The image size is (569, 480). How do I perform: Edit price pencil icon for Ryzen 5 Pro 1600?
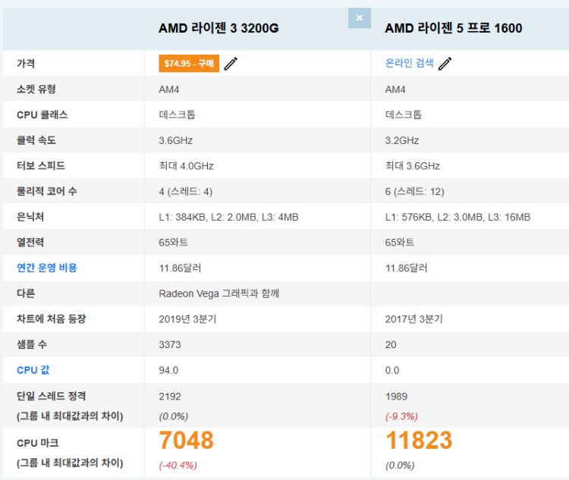point(445,64)
